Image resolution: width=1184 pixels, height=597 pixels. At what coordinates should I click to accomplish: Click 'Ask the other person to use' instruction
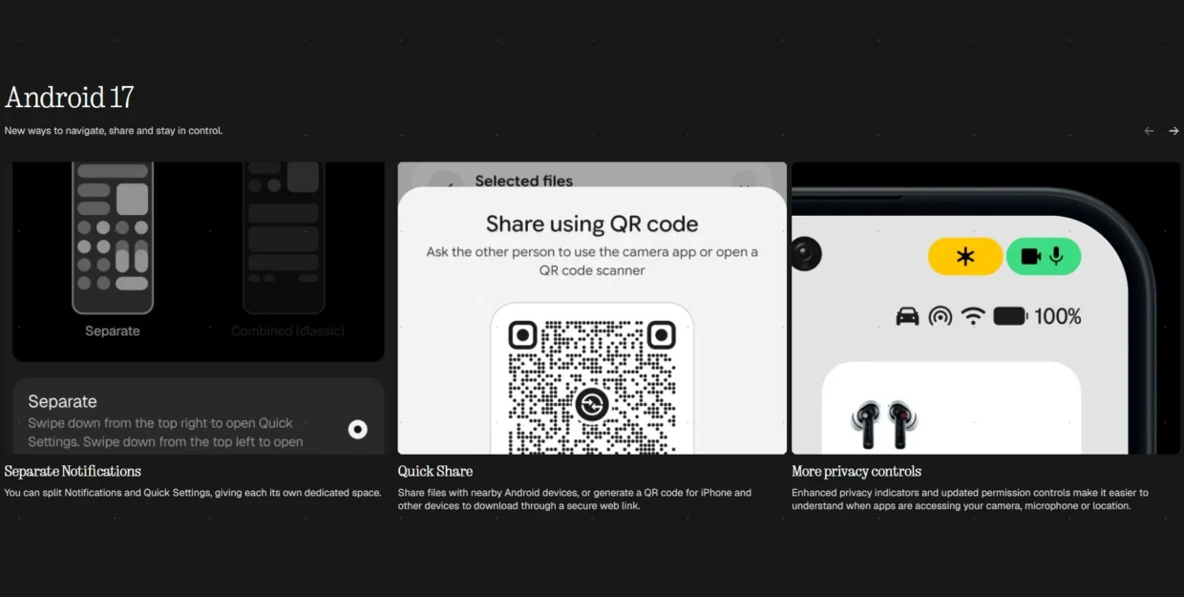coord(592,261)
